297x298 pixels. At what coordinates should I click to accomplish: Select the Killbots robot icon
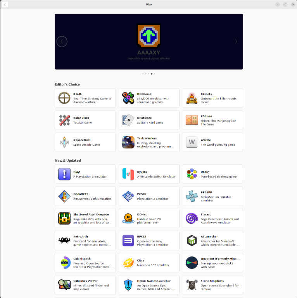(192, 98)
